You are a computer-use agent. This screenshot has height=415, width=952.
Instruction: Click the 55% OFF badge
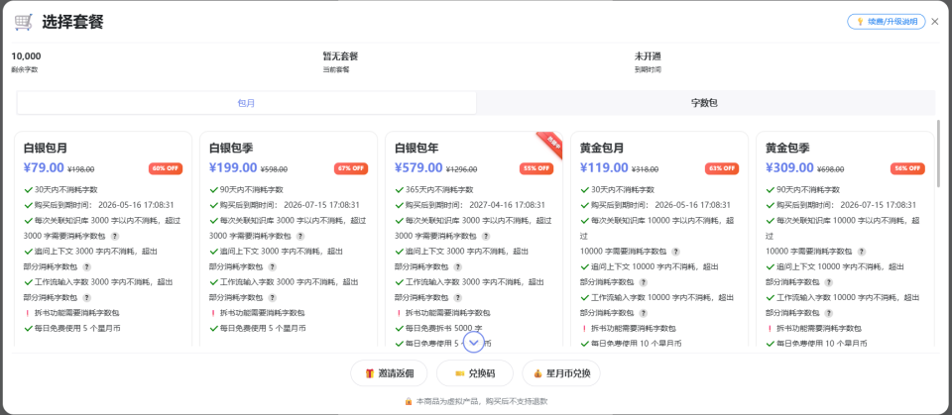[x=536, y=168]
